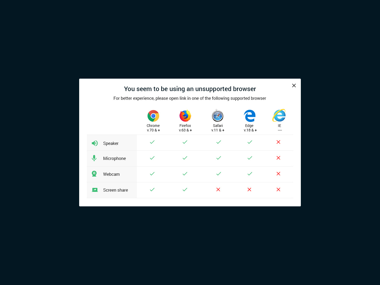The image size is (380, 285).
Task: Select the Microphone icon
Action: point(94,158)
